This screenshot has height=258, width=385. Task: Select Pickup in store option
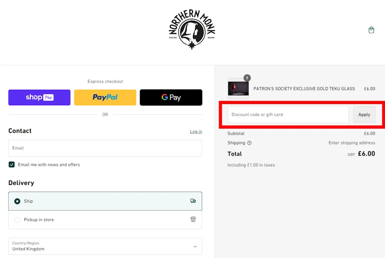[x=105, y=220]
